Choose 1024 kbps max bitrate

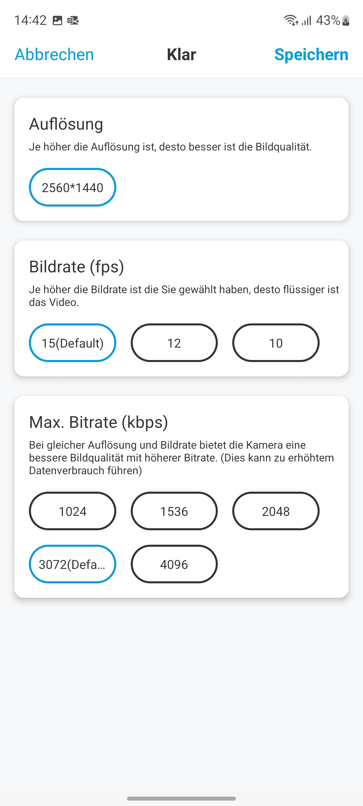coord(73,511)
